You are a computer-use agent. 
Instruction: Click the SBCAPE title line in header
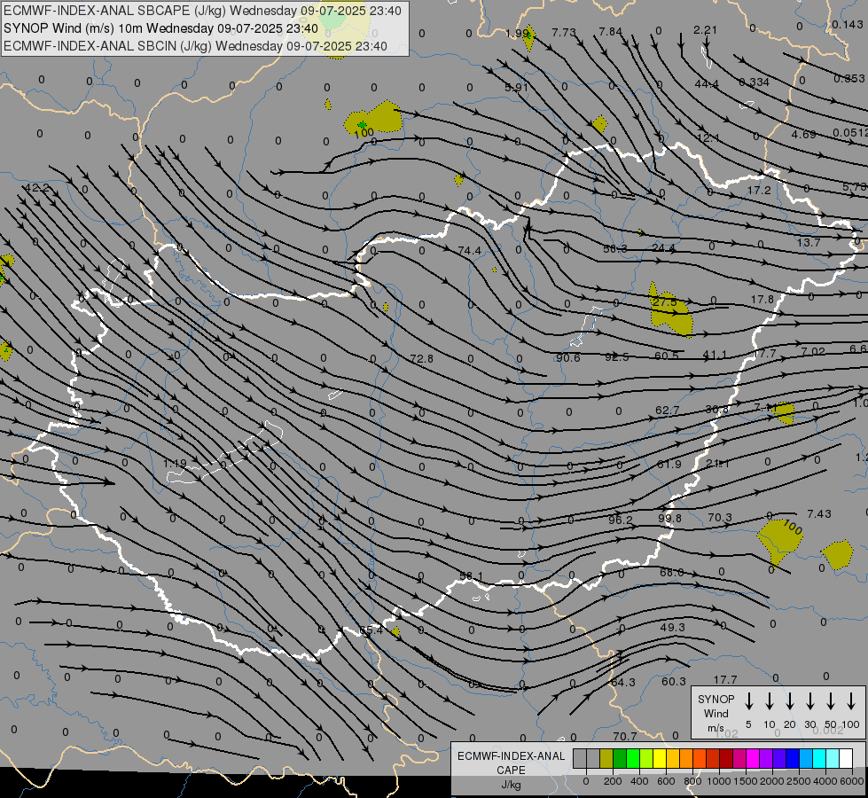[202, 11]
